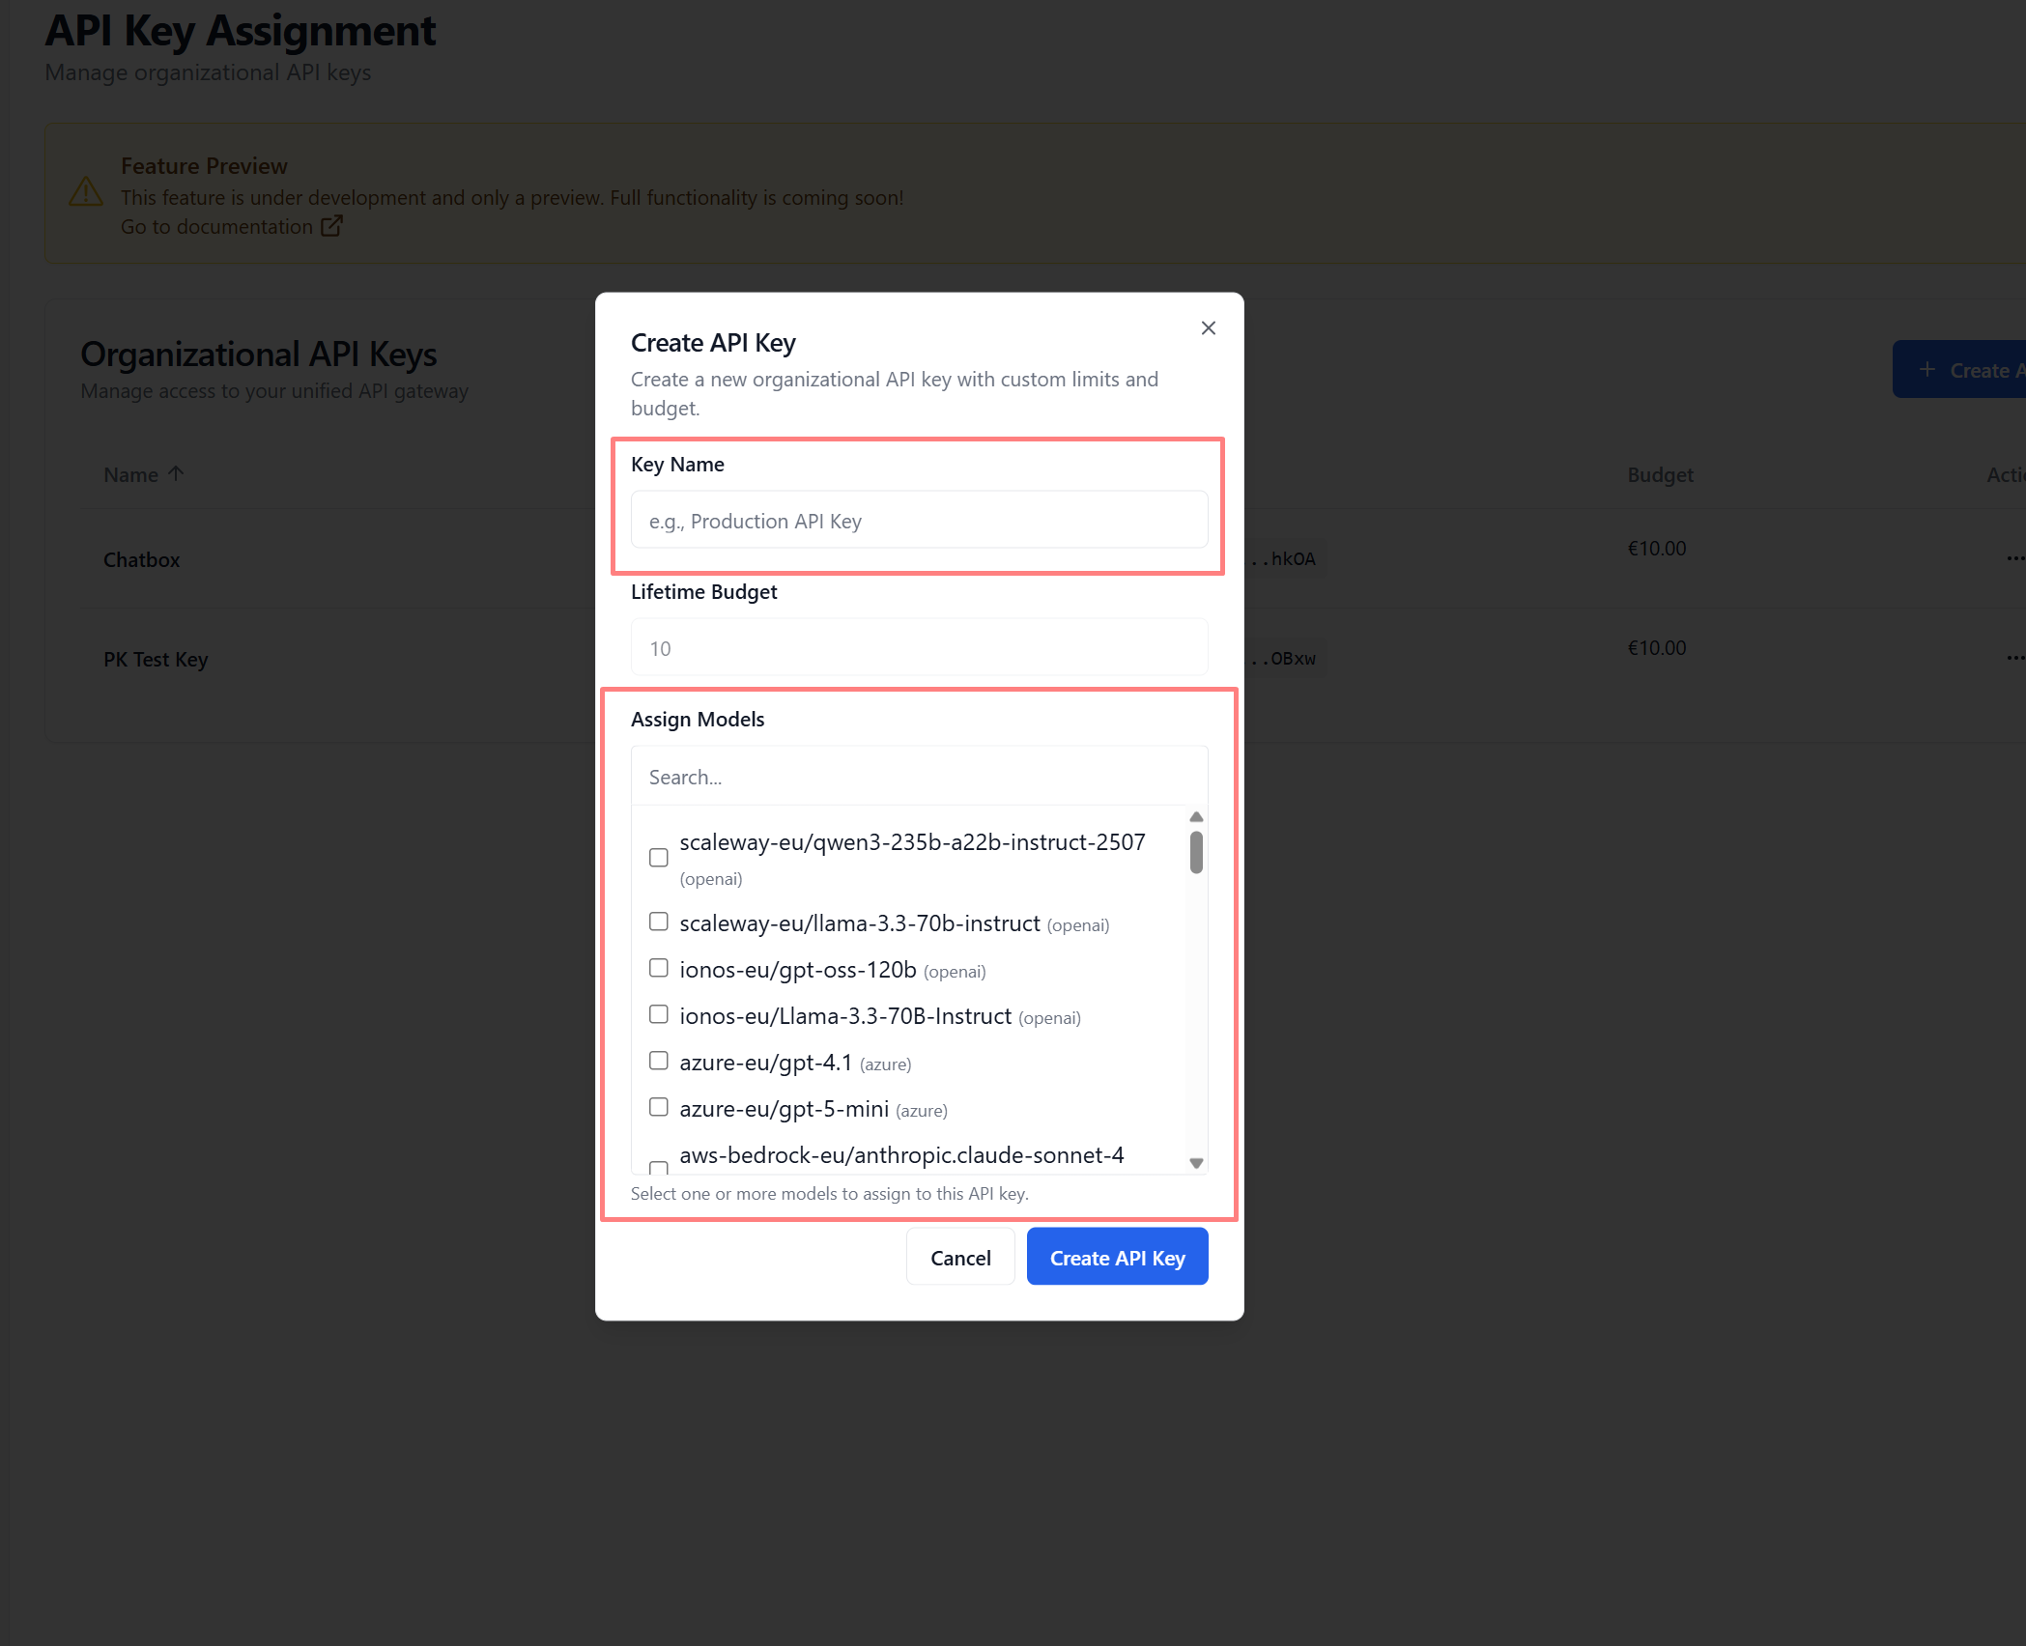Screen dimensions: 2026x1646
Task: Open the Go to documentation link
Action: [x=216, y=225]
